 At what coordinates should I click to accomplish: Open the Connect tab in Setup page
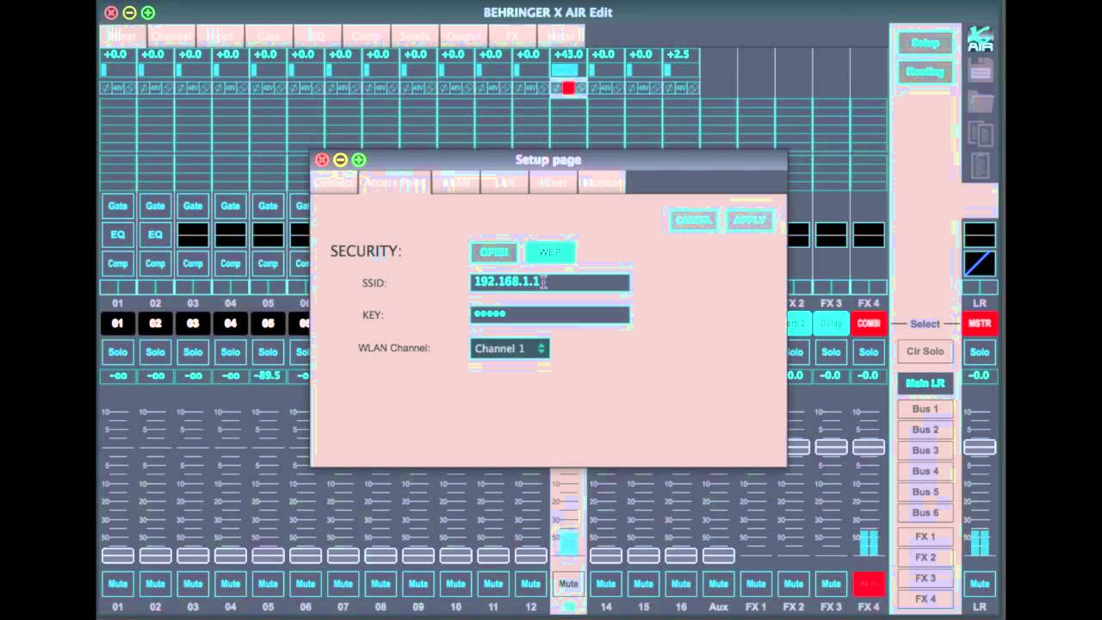333,183
